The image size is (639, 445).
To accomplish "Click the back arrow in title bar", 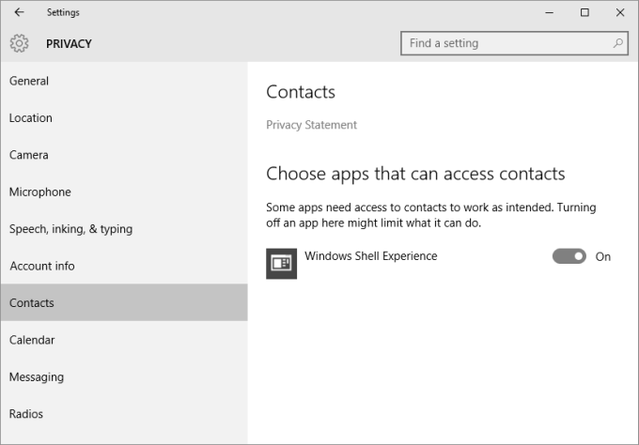I will [x=19, y=12].
